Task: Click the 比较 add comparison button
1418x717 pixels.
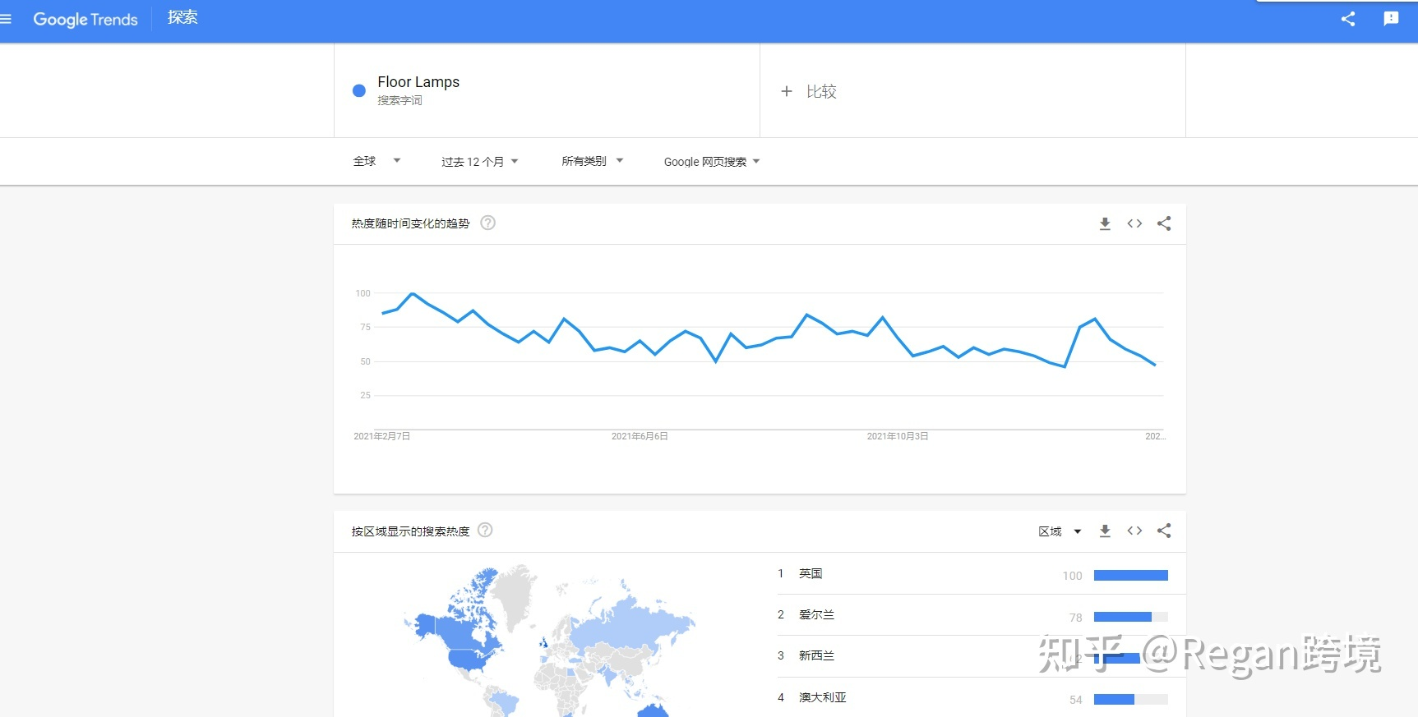Action: pos(809,91)
